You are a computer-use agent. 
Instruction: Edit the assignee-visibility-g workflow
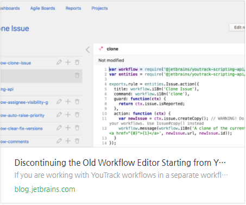pos(59,102)
